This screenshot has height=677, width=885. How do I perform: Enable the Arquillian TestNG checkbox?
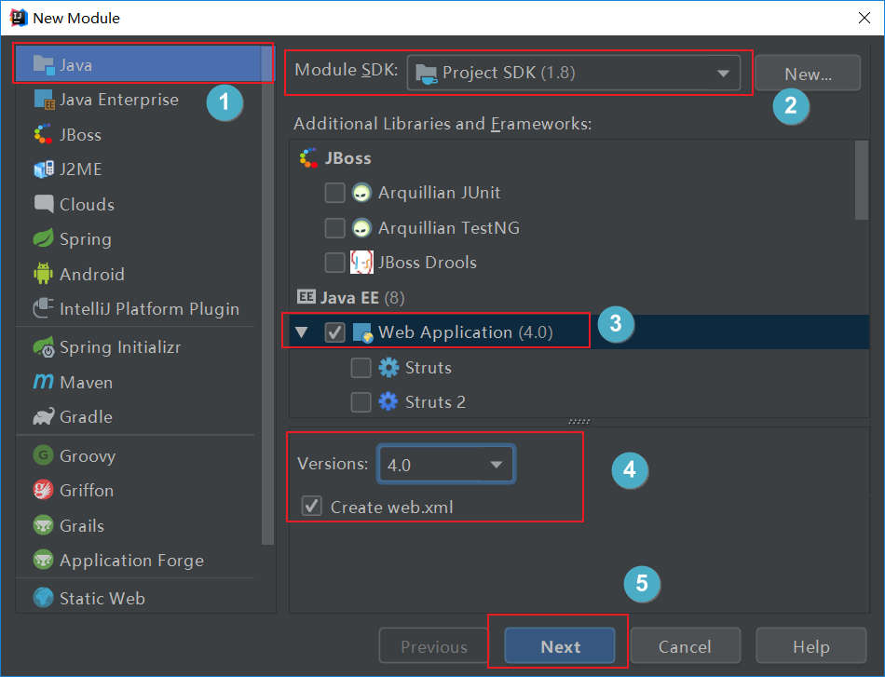334,228
